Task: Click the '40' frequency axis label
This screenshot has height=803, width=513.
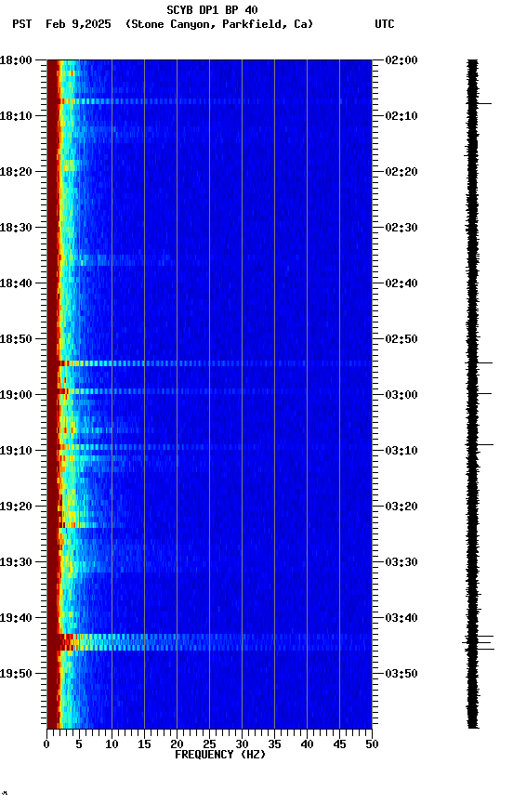Action: [307, 744]
